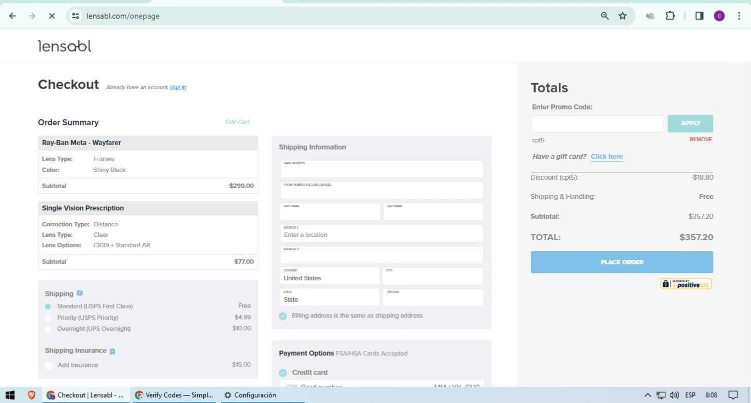Click the Lensabl logo

(x=65, y=46)
